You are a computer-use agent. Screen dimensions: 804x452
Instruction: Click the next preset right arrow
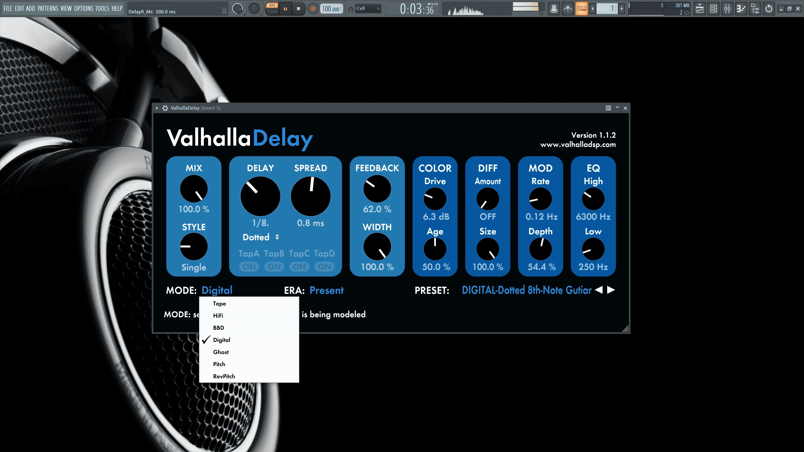click(x=611, y=290)
